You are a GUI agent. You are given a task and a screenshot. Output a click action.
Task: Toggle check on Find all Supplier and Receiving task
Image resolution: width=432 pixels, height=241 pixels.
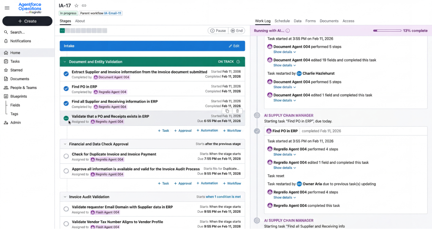tap(66, 103)
